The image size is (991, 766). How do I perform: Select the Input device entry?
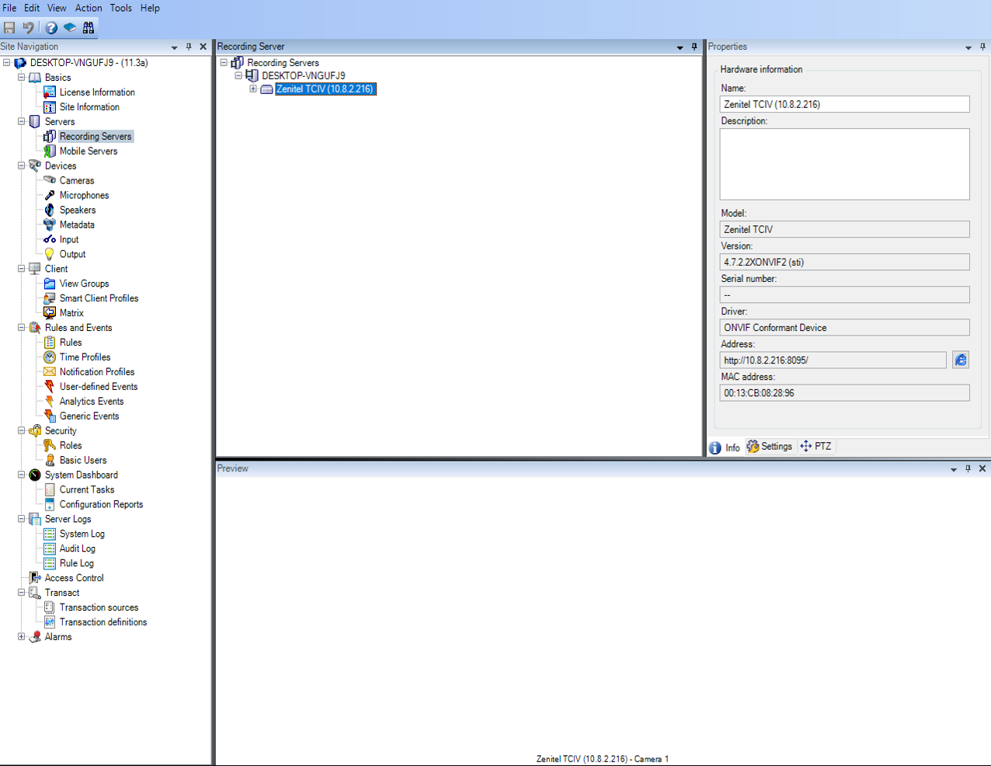(x=69, y=240)
